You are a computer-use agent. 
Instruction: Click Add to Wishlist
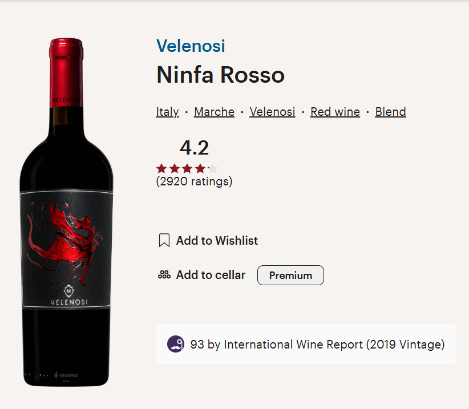click(217, 241)
